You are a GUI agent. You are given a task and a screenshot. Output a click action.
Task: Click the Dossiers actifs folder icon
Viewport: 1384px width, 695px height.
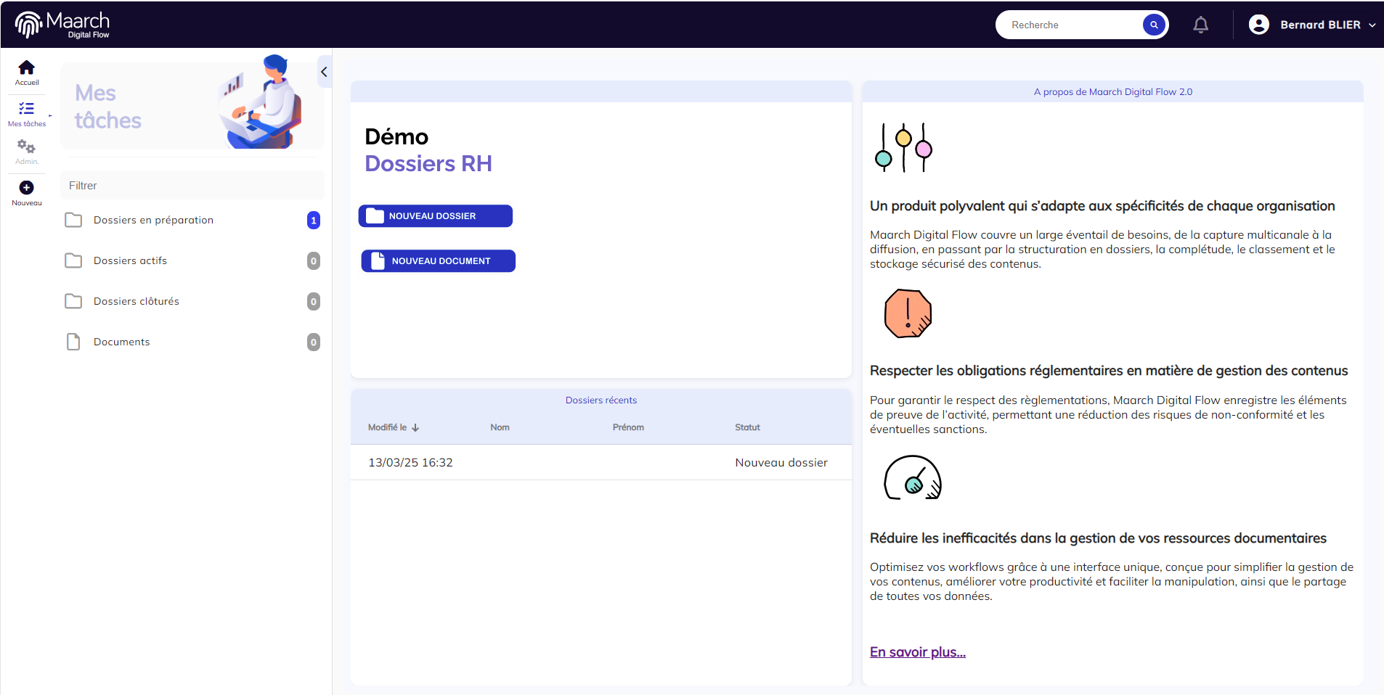click(x=73, y=260)
